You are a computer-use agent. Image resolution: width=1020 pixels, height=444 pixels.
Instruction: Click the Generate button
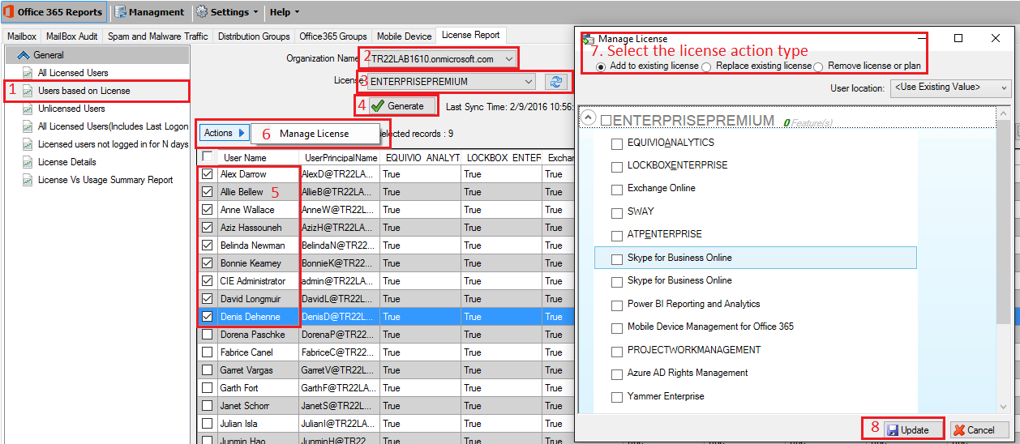coord(396,106)
